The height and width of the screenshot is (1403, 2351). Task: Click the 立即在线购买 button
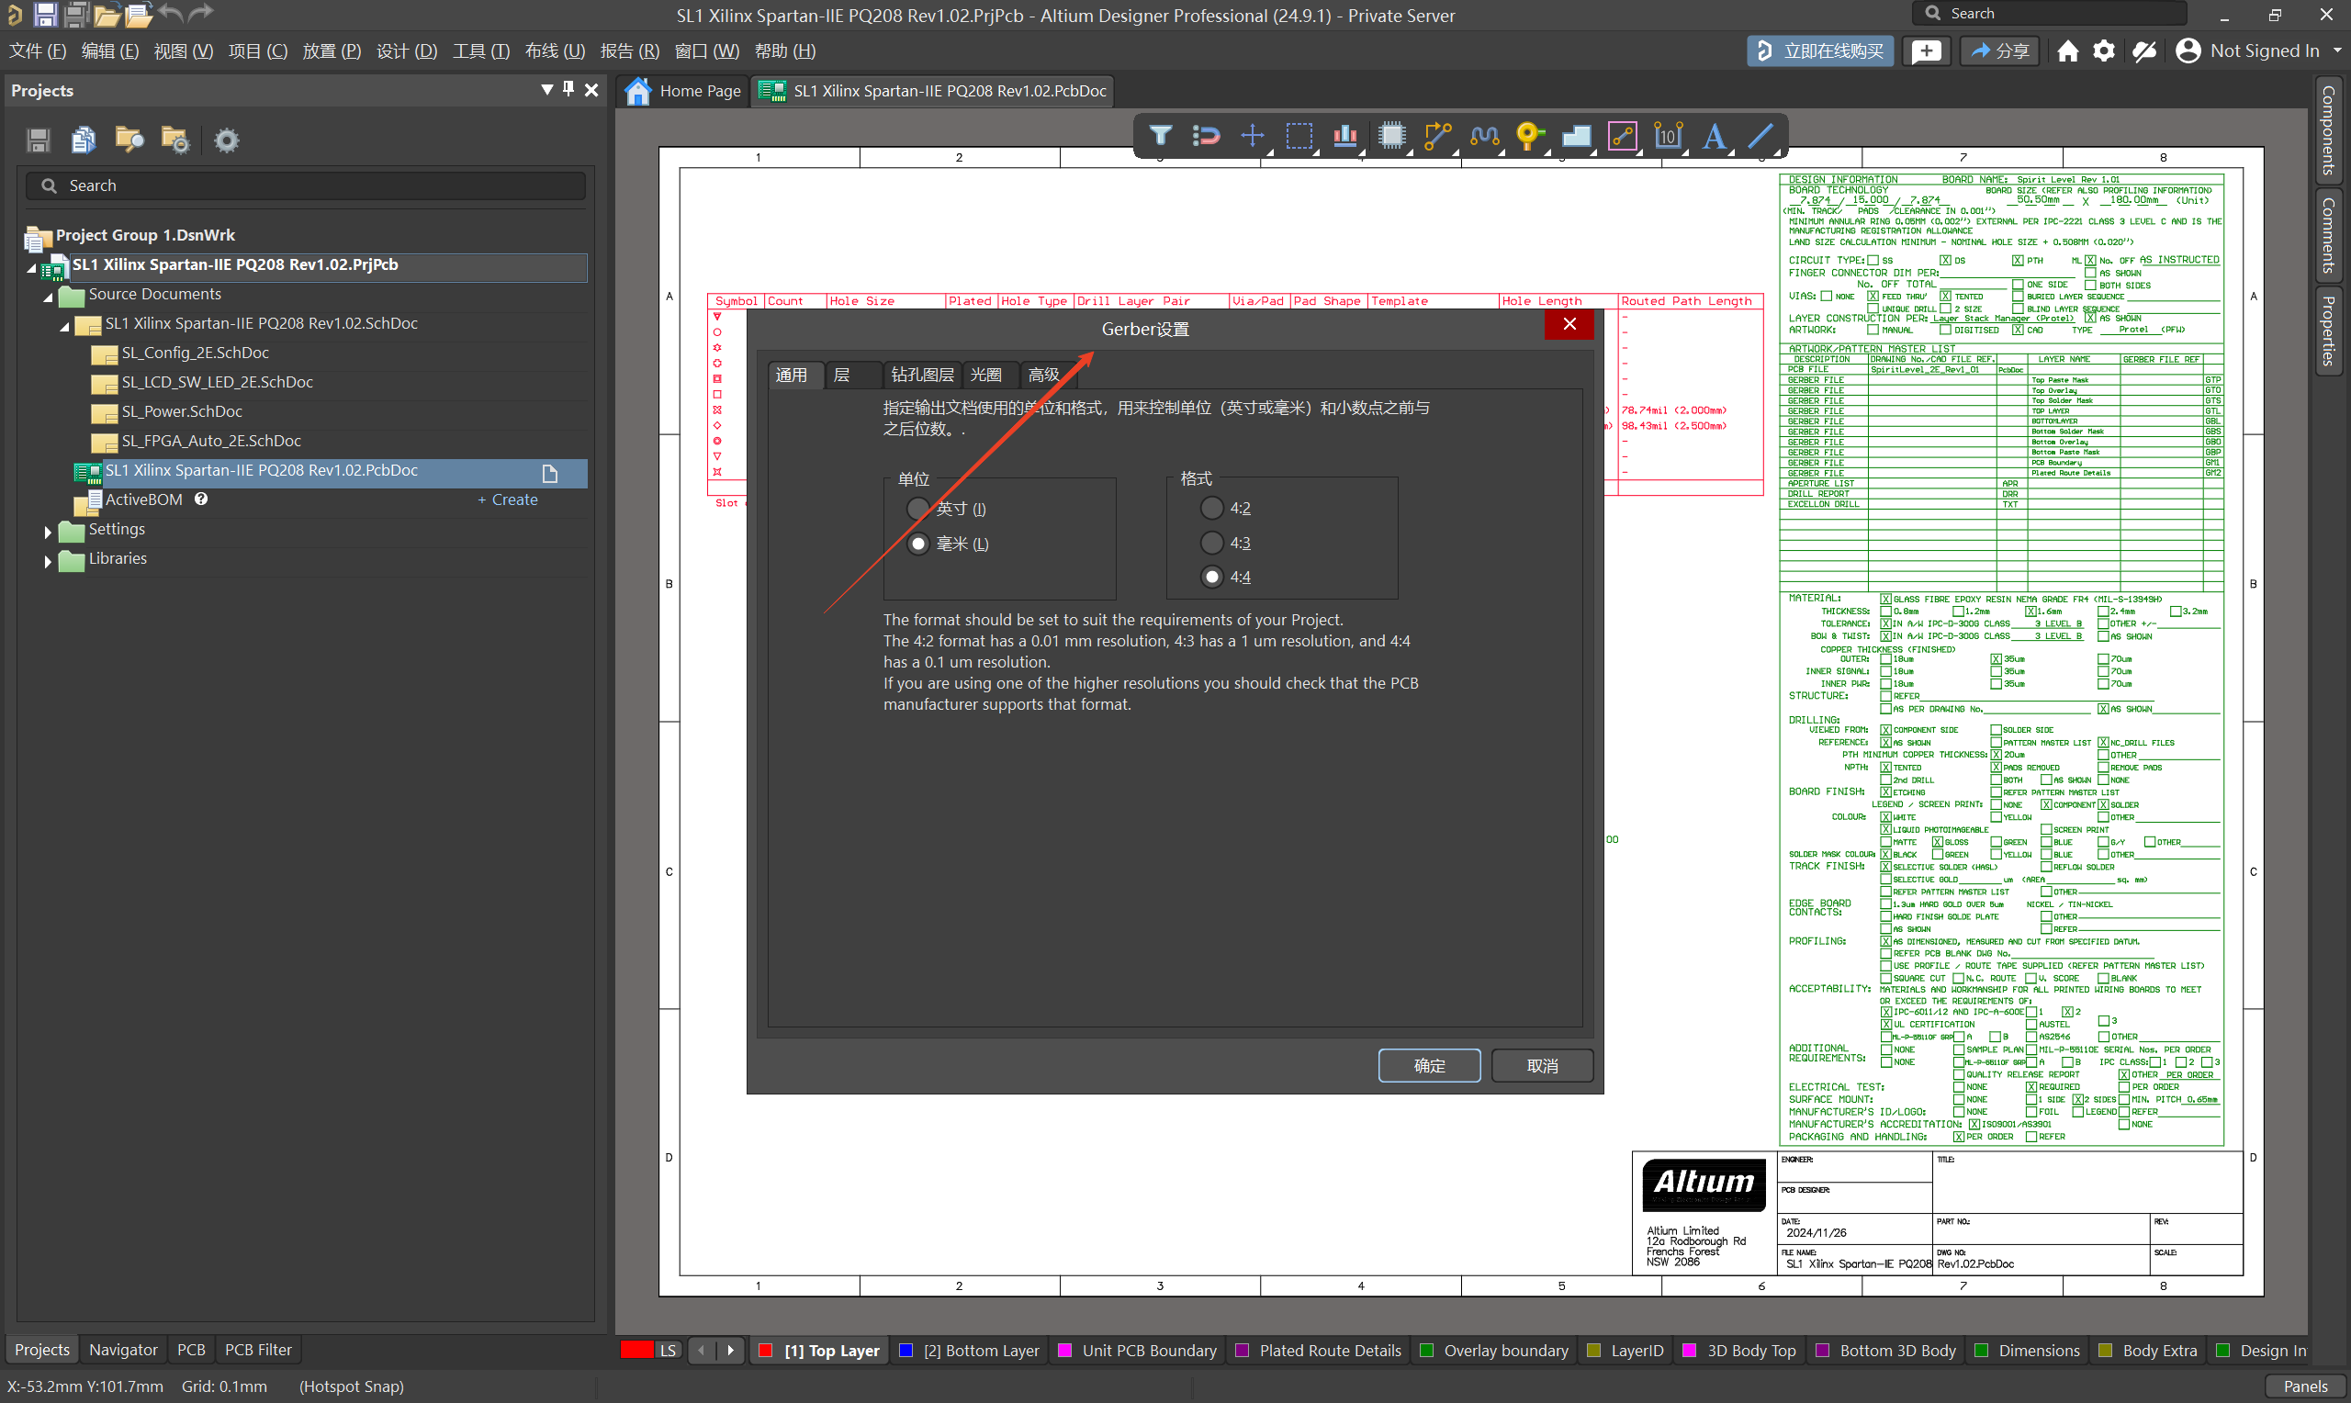(1820, 51)
